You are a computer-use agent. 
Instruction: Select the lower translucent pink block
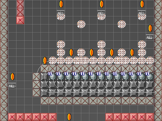[20, 12]
